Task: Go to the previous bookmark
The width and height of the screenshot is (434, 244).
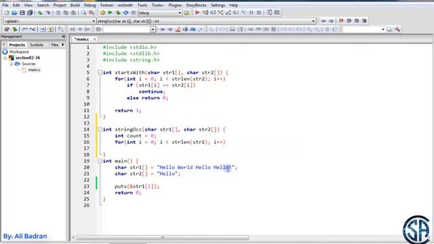Action: pyautogui.click(x=349, y=21)
